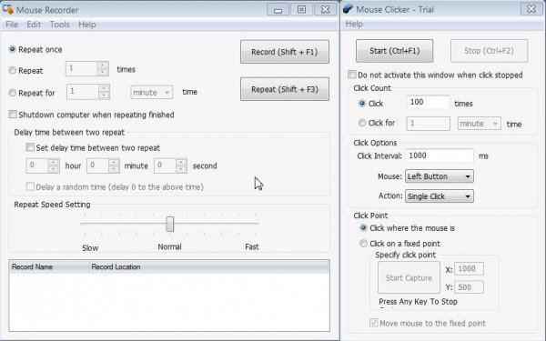
Task: Open the File menu in Mouse Recorder
Action: pyautogui.click(x=12, y=25)
